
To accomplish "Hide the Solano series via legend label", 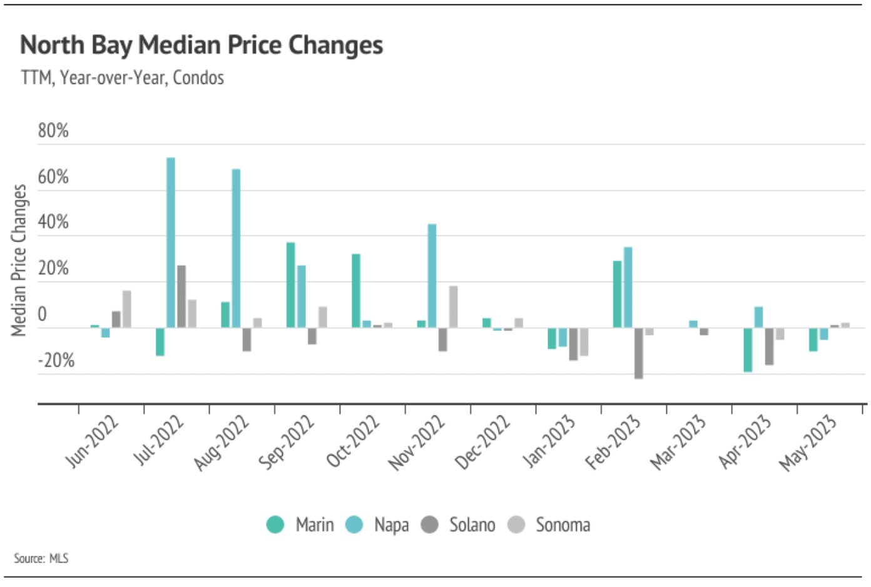I will (472, 524).
